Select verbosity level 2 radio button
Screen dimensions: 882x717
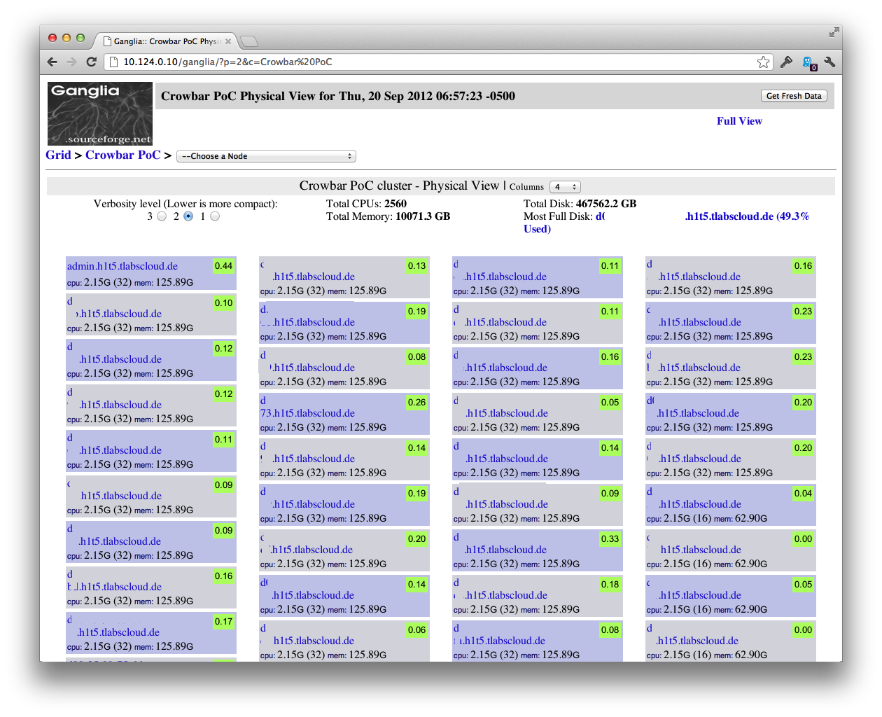tap(188, 216)
